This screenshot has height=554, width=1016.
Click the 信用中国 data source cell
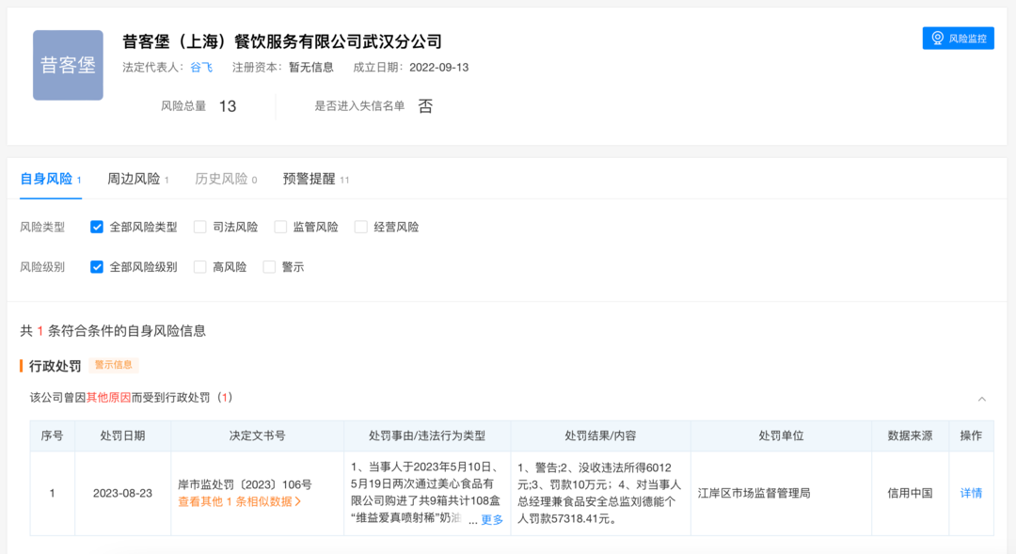coord(910,493)
